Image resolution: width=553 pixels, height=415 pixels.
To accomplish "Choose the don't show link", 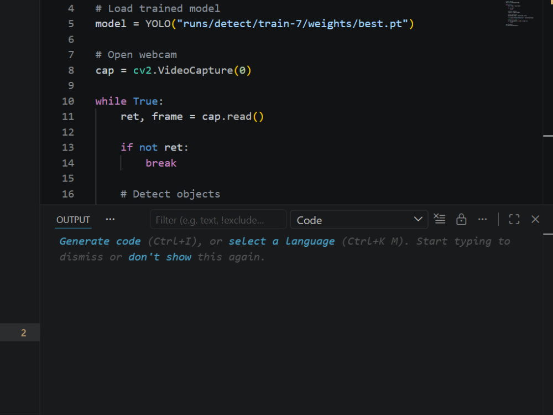I will click(159, 257).
